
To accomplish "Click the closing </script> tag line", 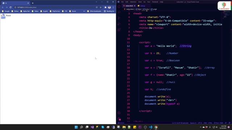I will coord(145,111).
